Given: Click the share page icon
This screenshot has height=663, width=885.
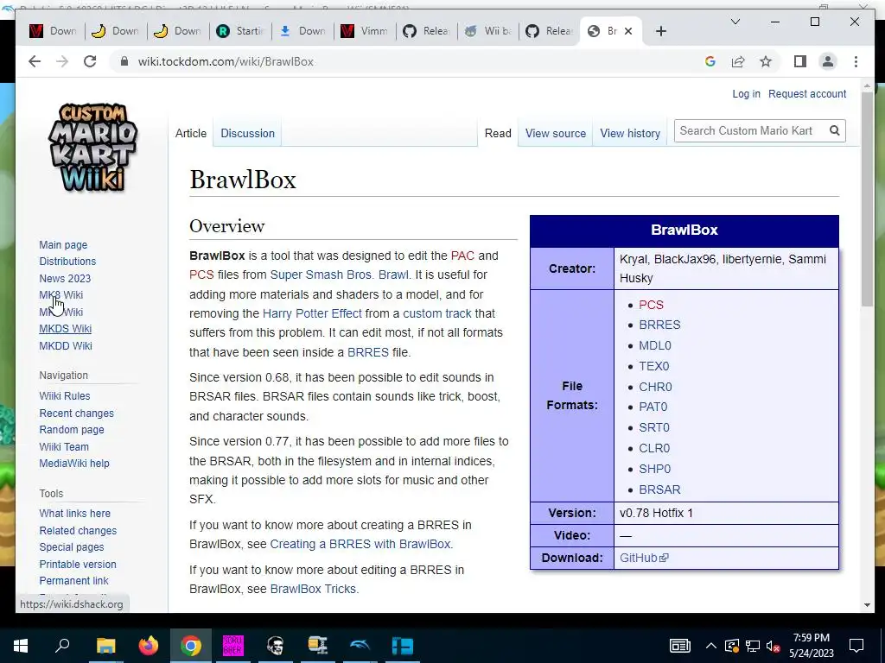Looking at the screenshot, I should (x=738, y=61).
